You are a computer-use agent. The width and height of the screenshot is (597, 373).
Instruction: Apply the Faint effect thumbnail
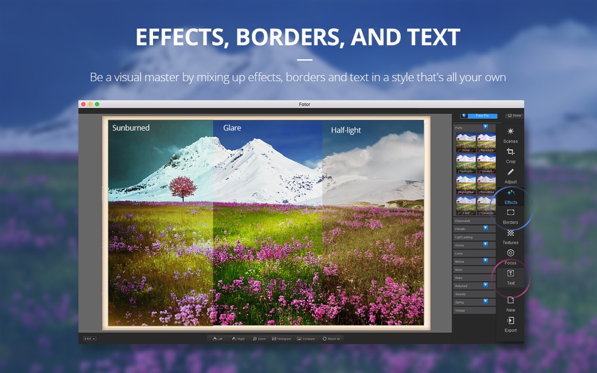pyautogui.click(x=466, y=206)
